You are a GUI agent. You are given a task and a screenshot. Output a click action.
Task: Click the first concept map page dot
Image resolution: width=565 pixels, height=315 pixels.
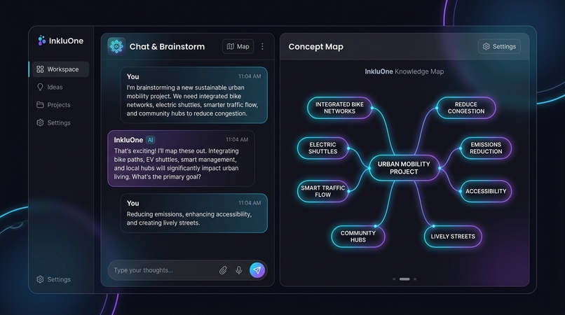point(394,279)
